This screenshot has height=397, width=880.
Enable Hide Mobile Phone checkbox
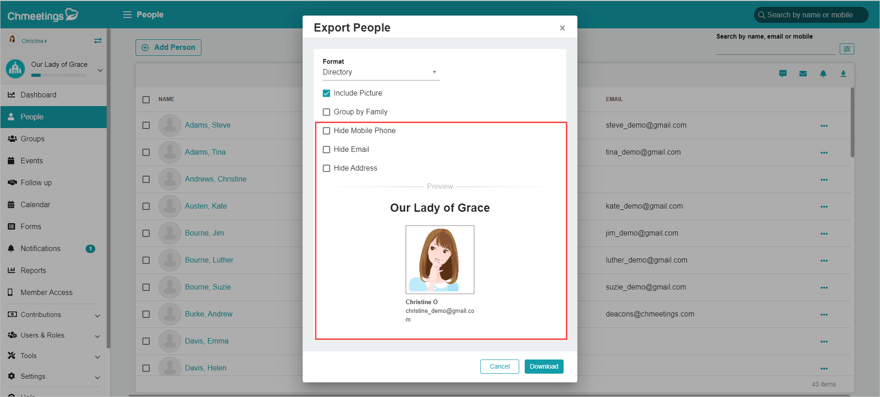pos(326,131)
